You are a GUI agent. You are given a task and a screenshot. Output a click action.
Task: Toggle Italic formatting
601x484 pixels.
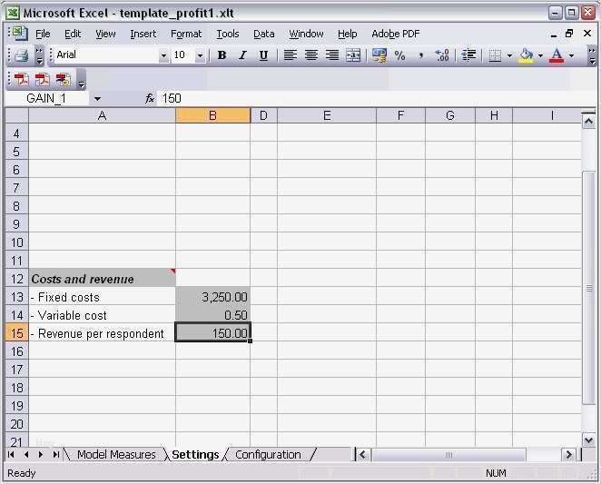point(242,55)
